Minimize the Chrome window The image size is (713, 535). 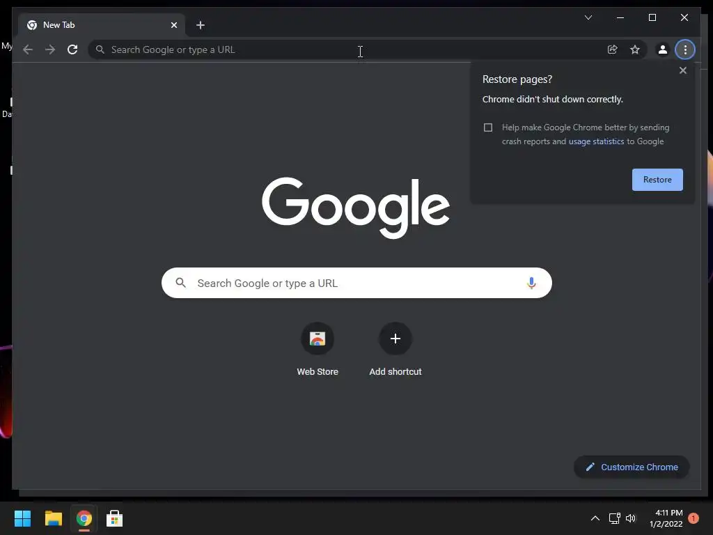(620, 17)
